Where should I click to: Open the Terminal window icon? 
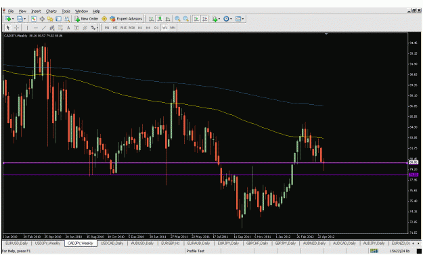(58, 19)
